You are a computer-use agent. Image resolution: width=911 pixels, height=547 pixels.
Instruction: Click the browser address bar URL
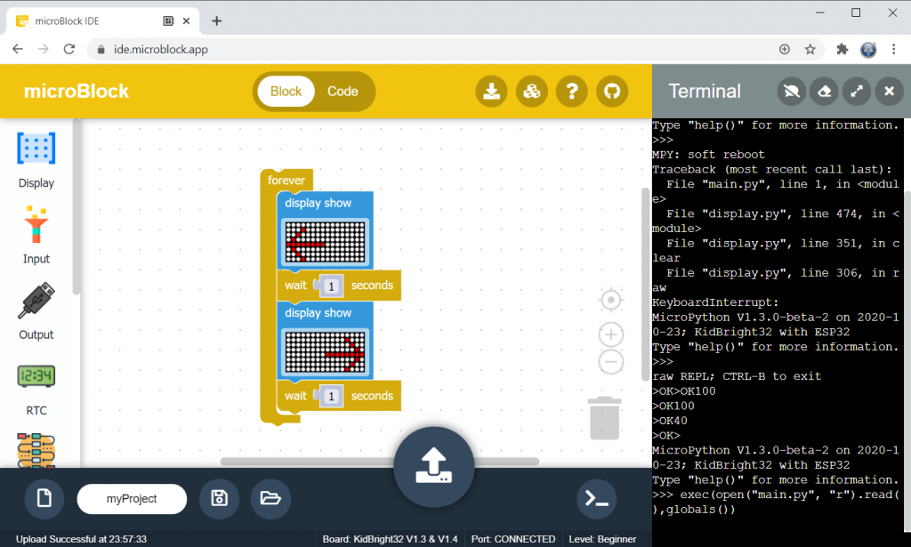pyautogui.click(x=161, y=49)
